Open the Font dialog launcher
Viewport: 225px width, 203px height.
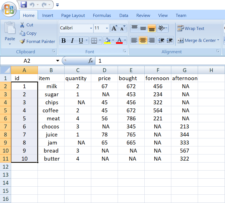point(124,52)
